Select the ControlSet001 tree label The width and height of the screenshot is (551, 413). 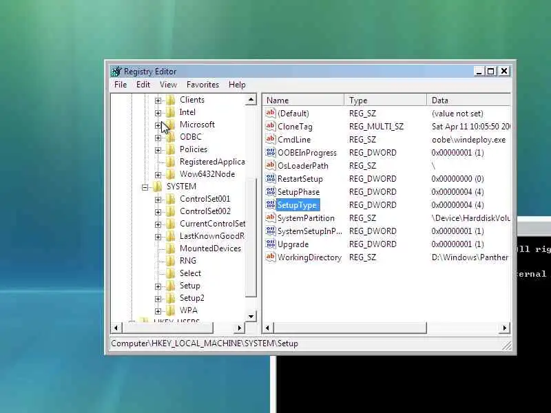coord(205,199)
